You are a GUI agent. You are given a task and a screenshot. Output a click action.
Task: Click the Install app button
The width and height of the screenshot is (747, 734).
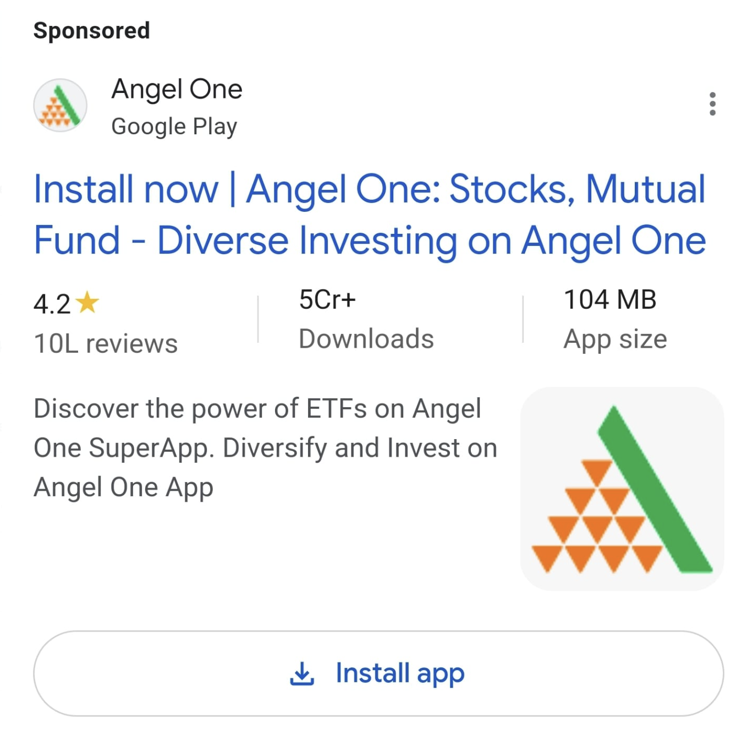pos(378,672)
